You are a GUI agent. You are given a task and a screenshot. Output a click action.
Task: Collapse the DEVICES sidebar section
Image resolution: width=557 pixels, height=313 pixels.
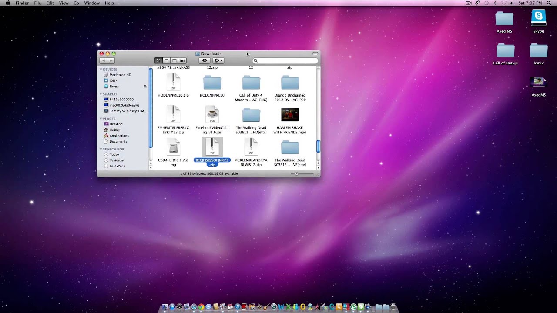click(x=101, y=70)
